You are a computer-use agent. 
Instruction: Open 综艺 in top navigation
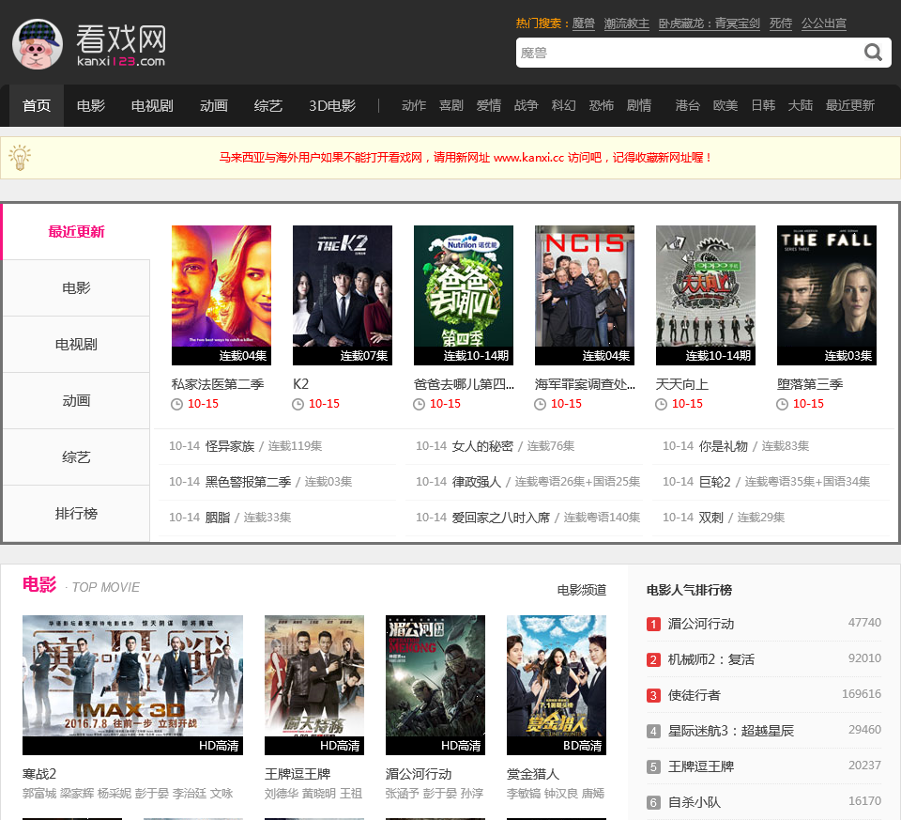click(268, 106)
